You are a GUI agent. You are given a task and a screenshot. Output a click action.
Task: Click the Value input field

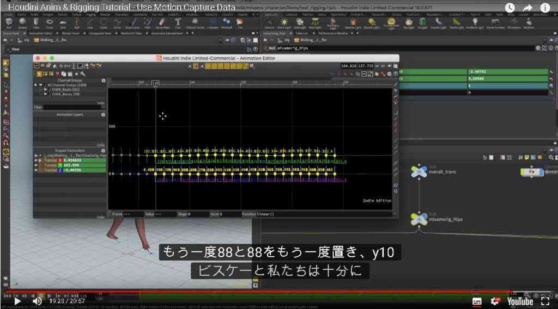point(166,214)
